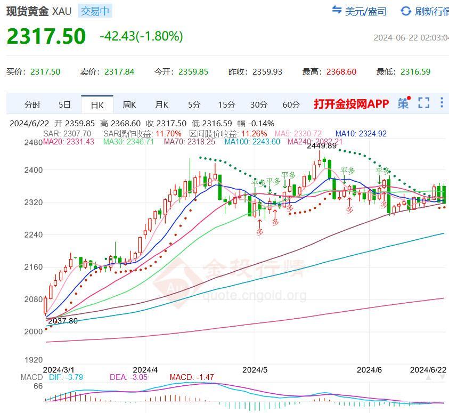Enter fullscreen chart mode
The width and height of the screenshot is (449, 413).
[424, 103]
